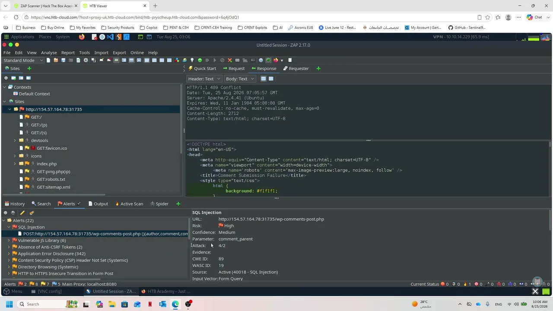Image resolution: width=553 pixels, height=311 pixels.
Task: Switch to the Request tab
Action: pyautogui.click(x=233, y=68)
